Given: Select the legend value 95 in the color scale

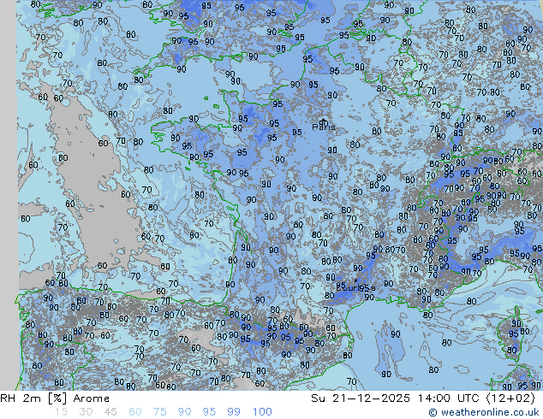Looking at the screenshot, I should coord(209,412).
